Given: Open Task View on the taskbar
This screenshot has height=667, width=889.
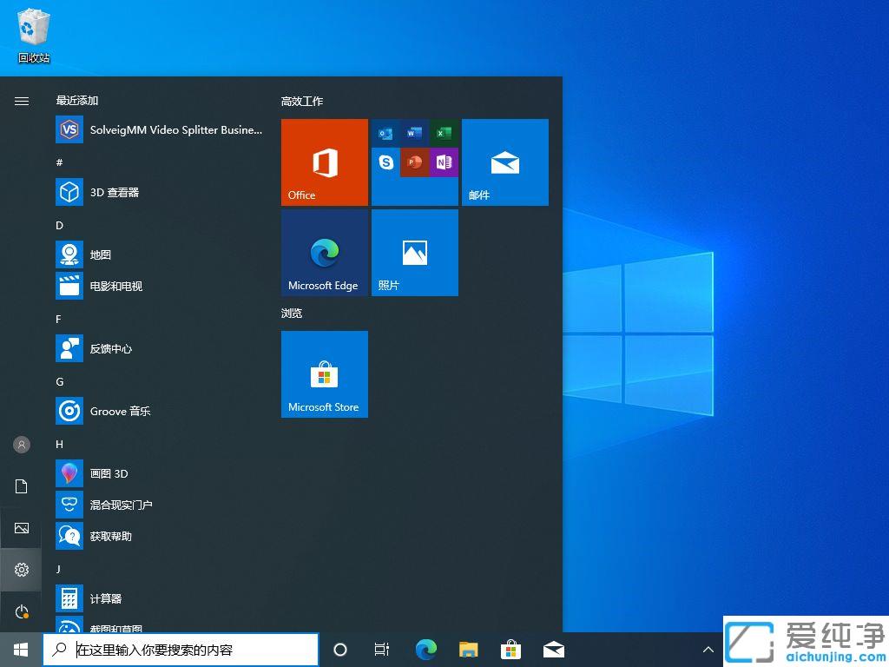Looking at the screenshot, I should (382, 649).
